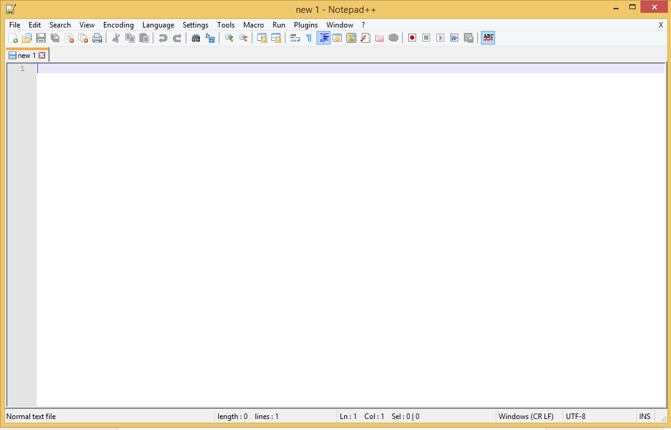Screen dimensions: 671x430
Task: Open the Print toolbar icon
Action: click(x=97, y=37)
